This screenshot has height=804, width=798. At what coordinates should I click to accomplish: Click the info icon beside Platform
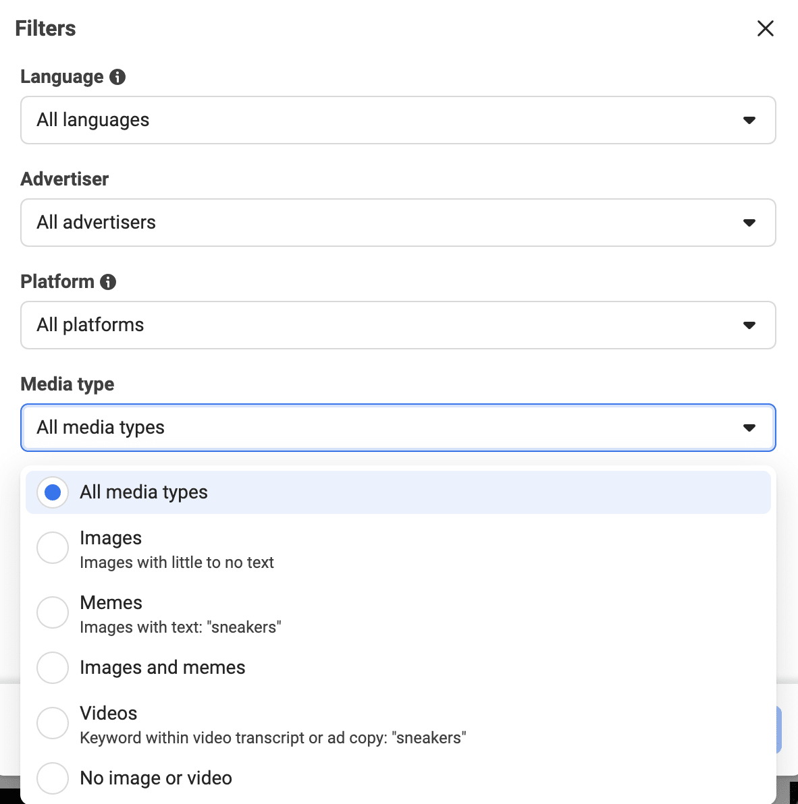pos(108,282)
